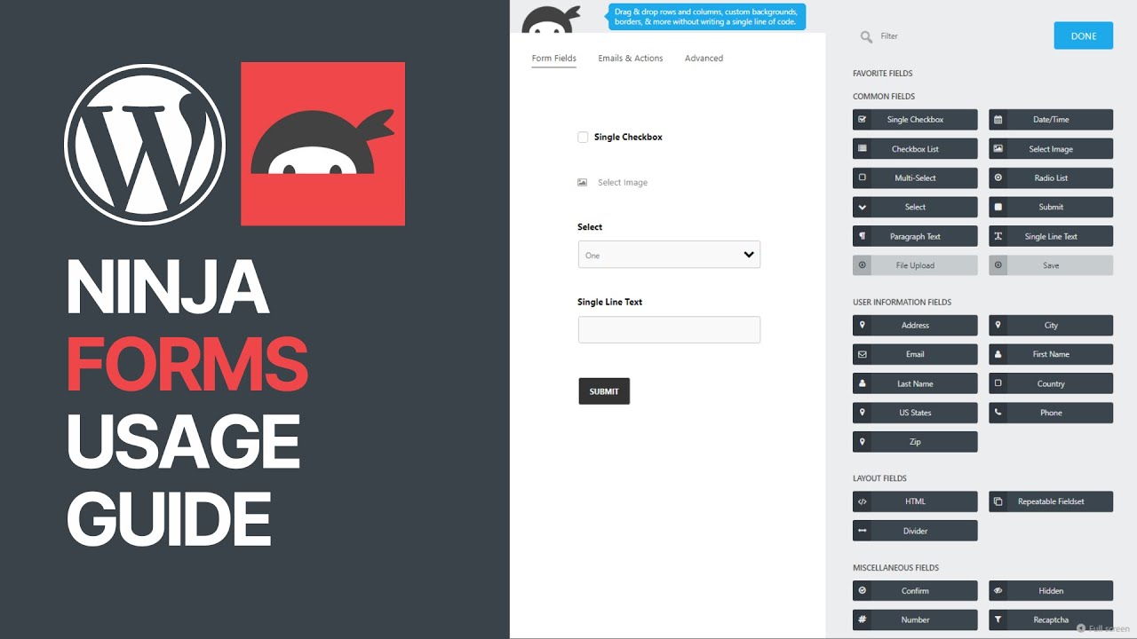Add a Hidden field
Screen dimensions: 1137x639
pos(1051,591)
